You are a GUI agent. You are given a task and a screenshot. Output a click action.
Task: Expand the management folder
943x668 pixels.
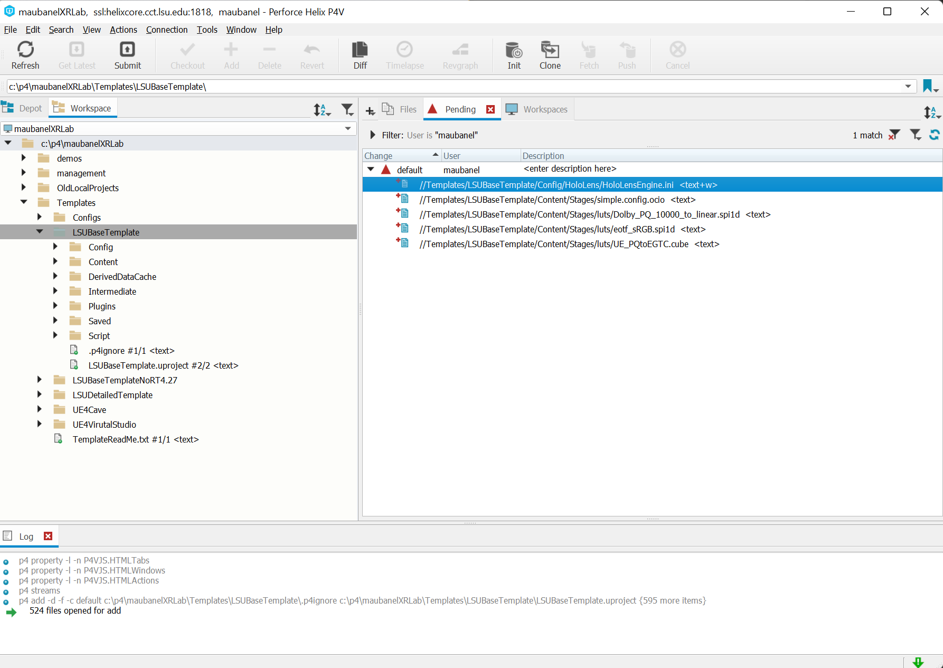click(23, 173)
